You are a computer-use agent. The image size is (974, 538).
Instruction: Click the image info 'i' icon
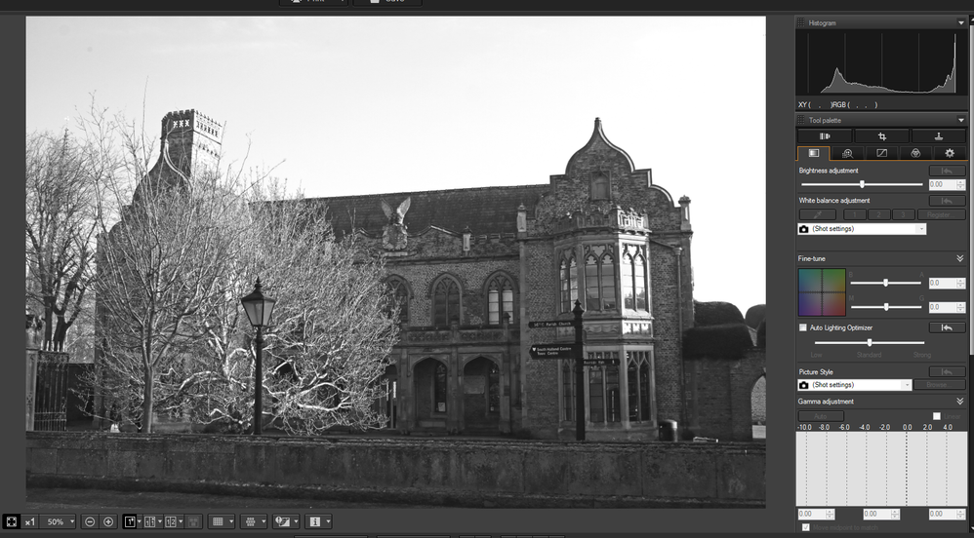click(315, 521)
